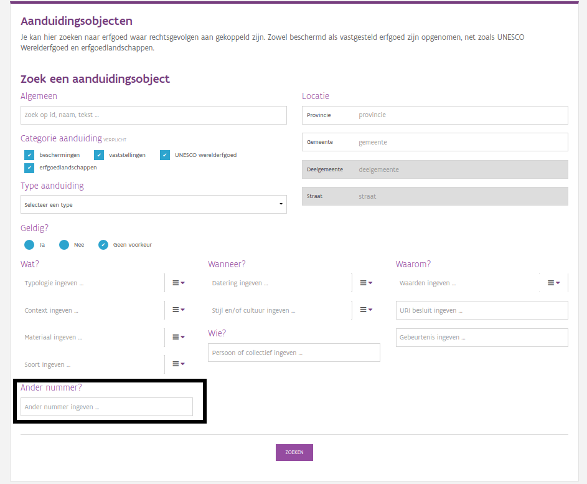Expand the Selecteer een type dropdown
587x484 pixels.
(154, 204)
